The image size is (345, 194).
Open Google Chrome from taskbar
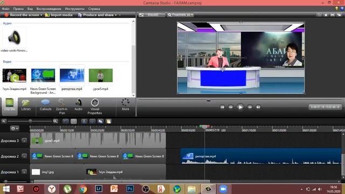[83, 189]
